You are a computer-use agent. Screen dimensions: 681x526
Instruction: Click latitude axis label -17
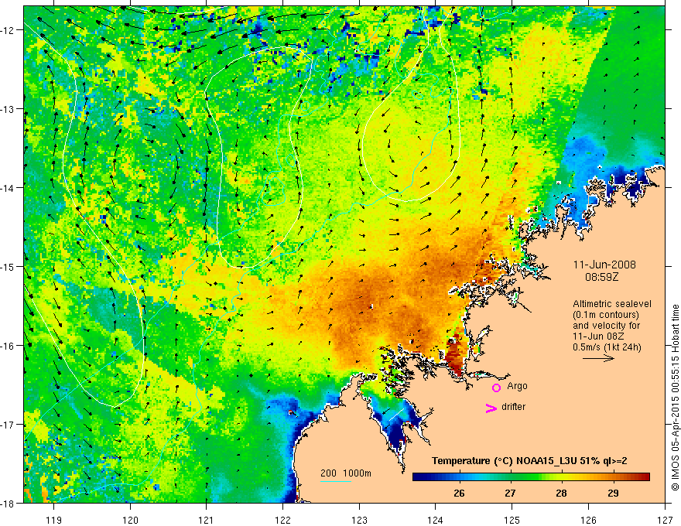[8, 425]
